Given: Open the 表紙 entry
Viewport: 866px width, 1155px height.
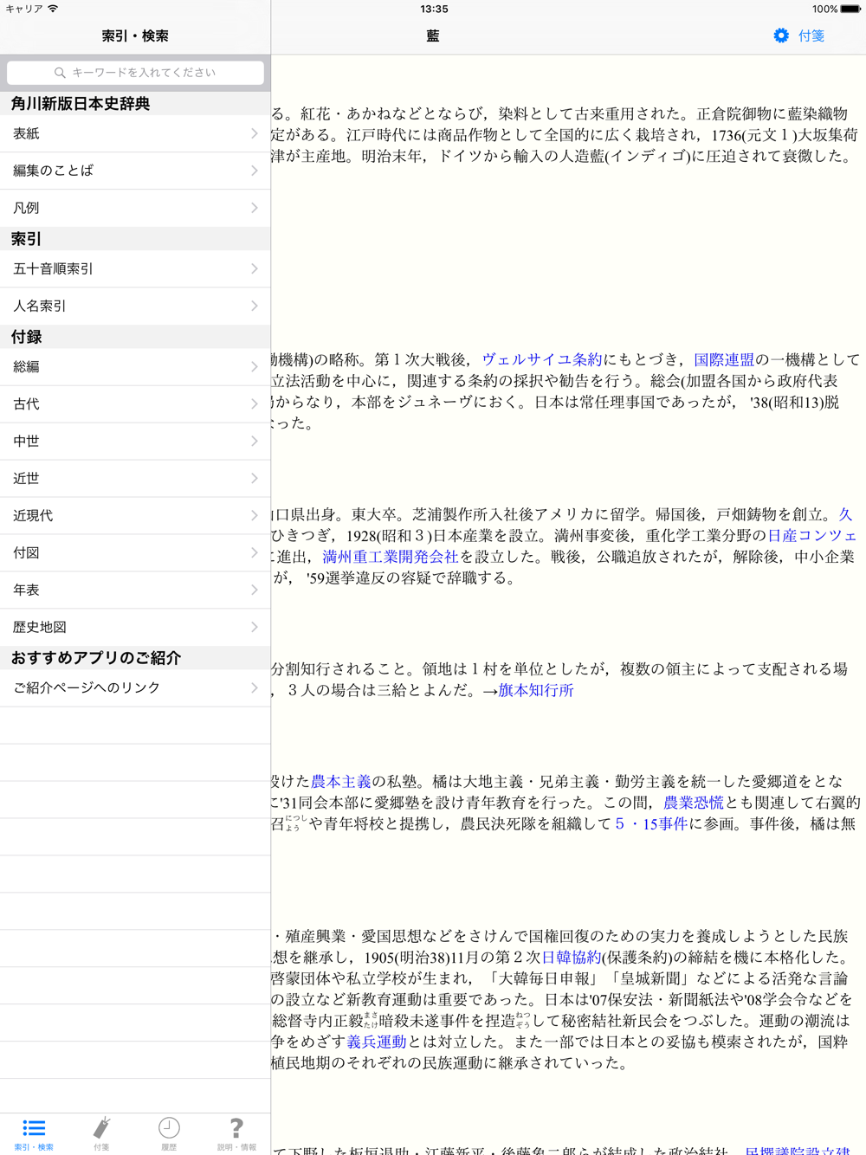Looking at the screenshot, I should point(135,133).
